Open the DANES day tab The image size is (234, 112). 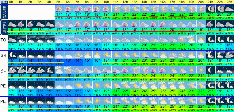[4, 12]
